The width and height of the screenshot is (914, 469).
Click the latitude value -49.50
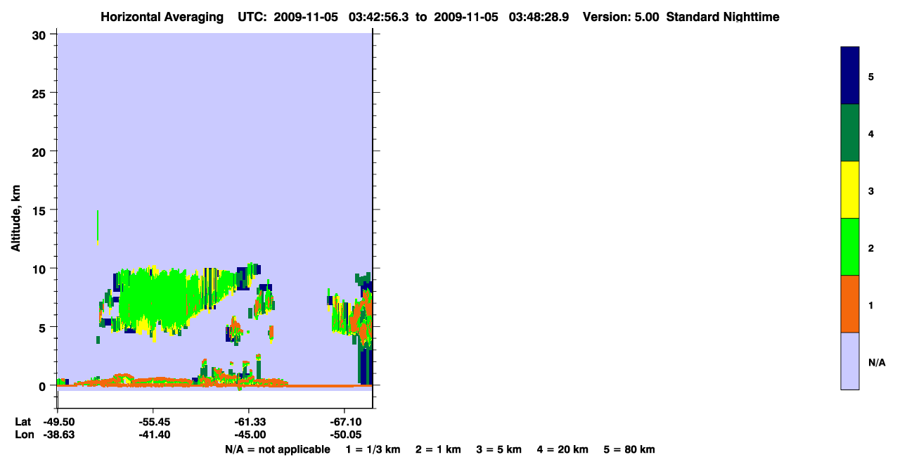(58, 421)
